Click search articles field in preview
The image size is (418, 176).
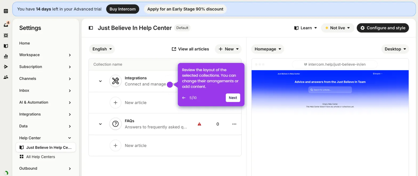tap(330, 90)
